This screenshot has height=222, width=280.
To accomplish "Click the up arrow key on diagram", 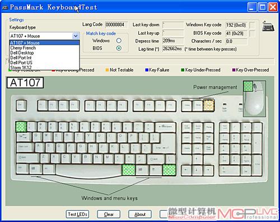I will point(197,159).
